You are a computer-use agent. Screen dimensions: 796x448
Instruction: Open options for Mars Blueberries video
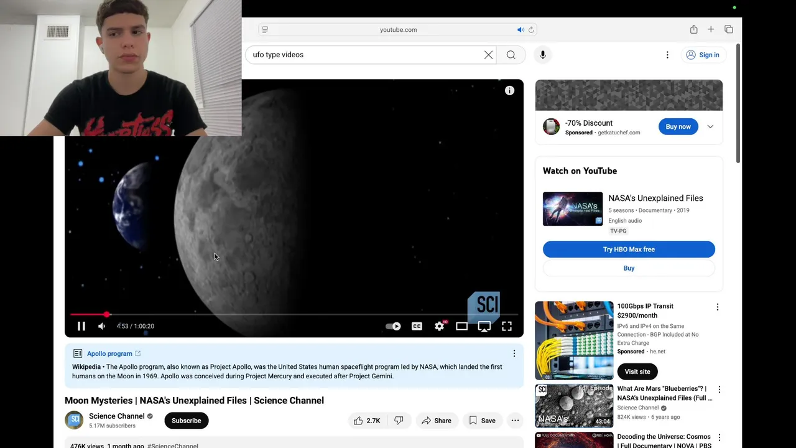720,390
